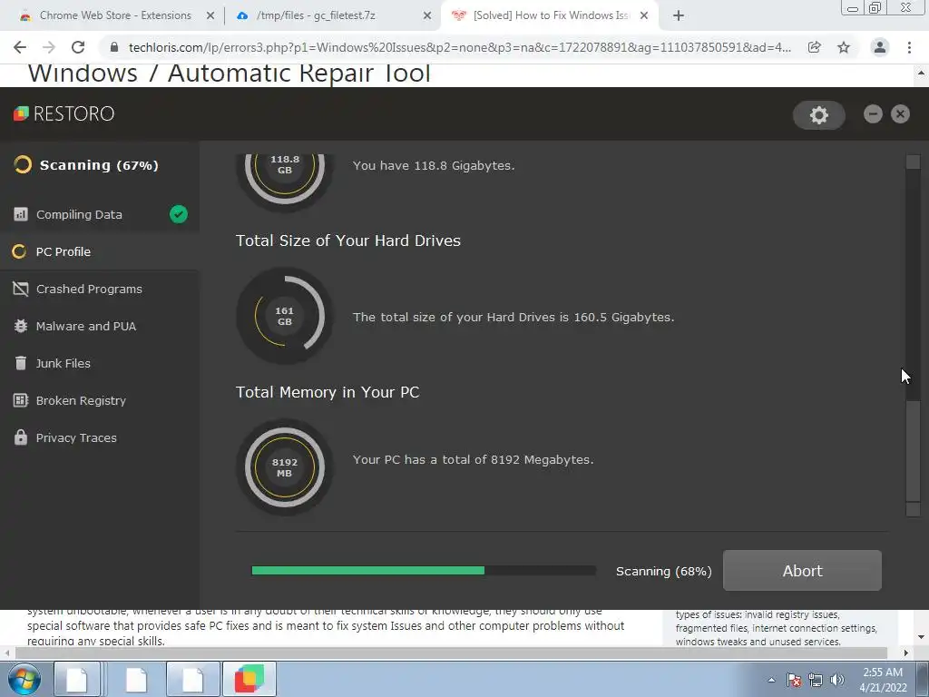Click the Junk Files trash icon
Image resolution: width=929 pixels, height=697 pixels.
21,363
